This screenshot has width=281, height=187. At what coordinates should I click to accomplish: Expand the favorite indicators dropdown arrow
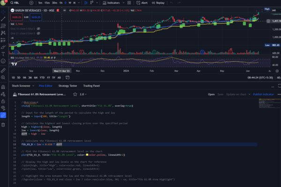(124, 3)
